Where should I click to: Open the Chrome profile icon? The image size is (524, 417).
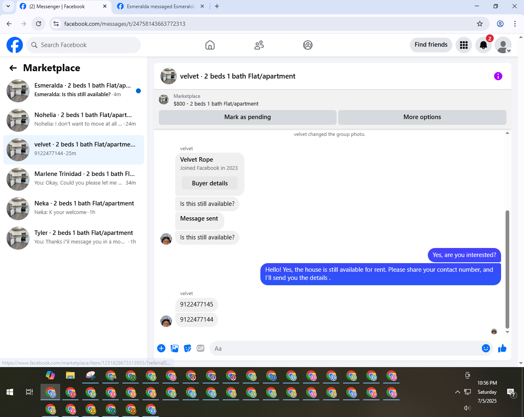tap(500, 24)
